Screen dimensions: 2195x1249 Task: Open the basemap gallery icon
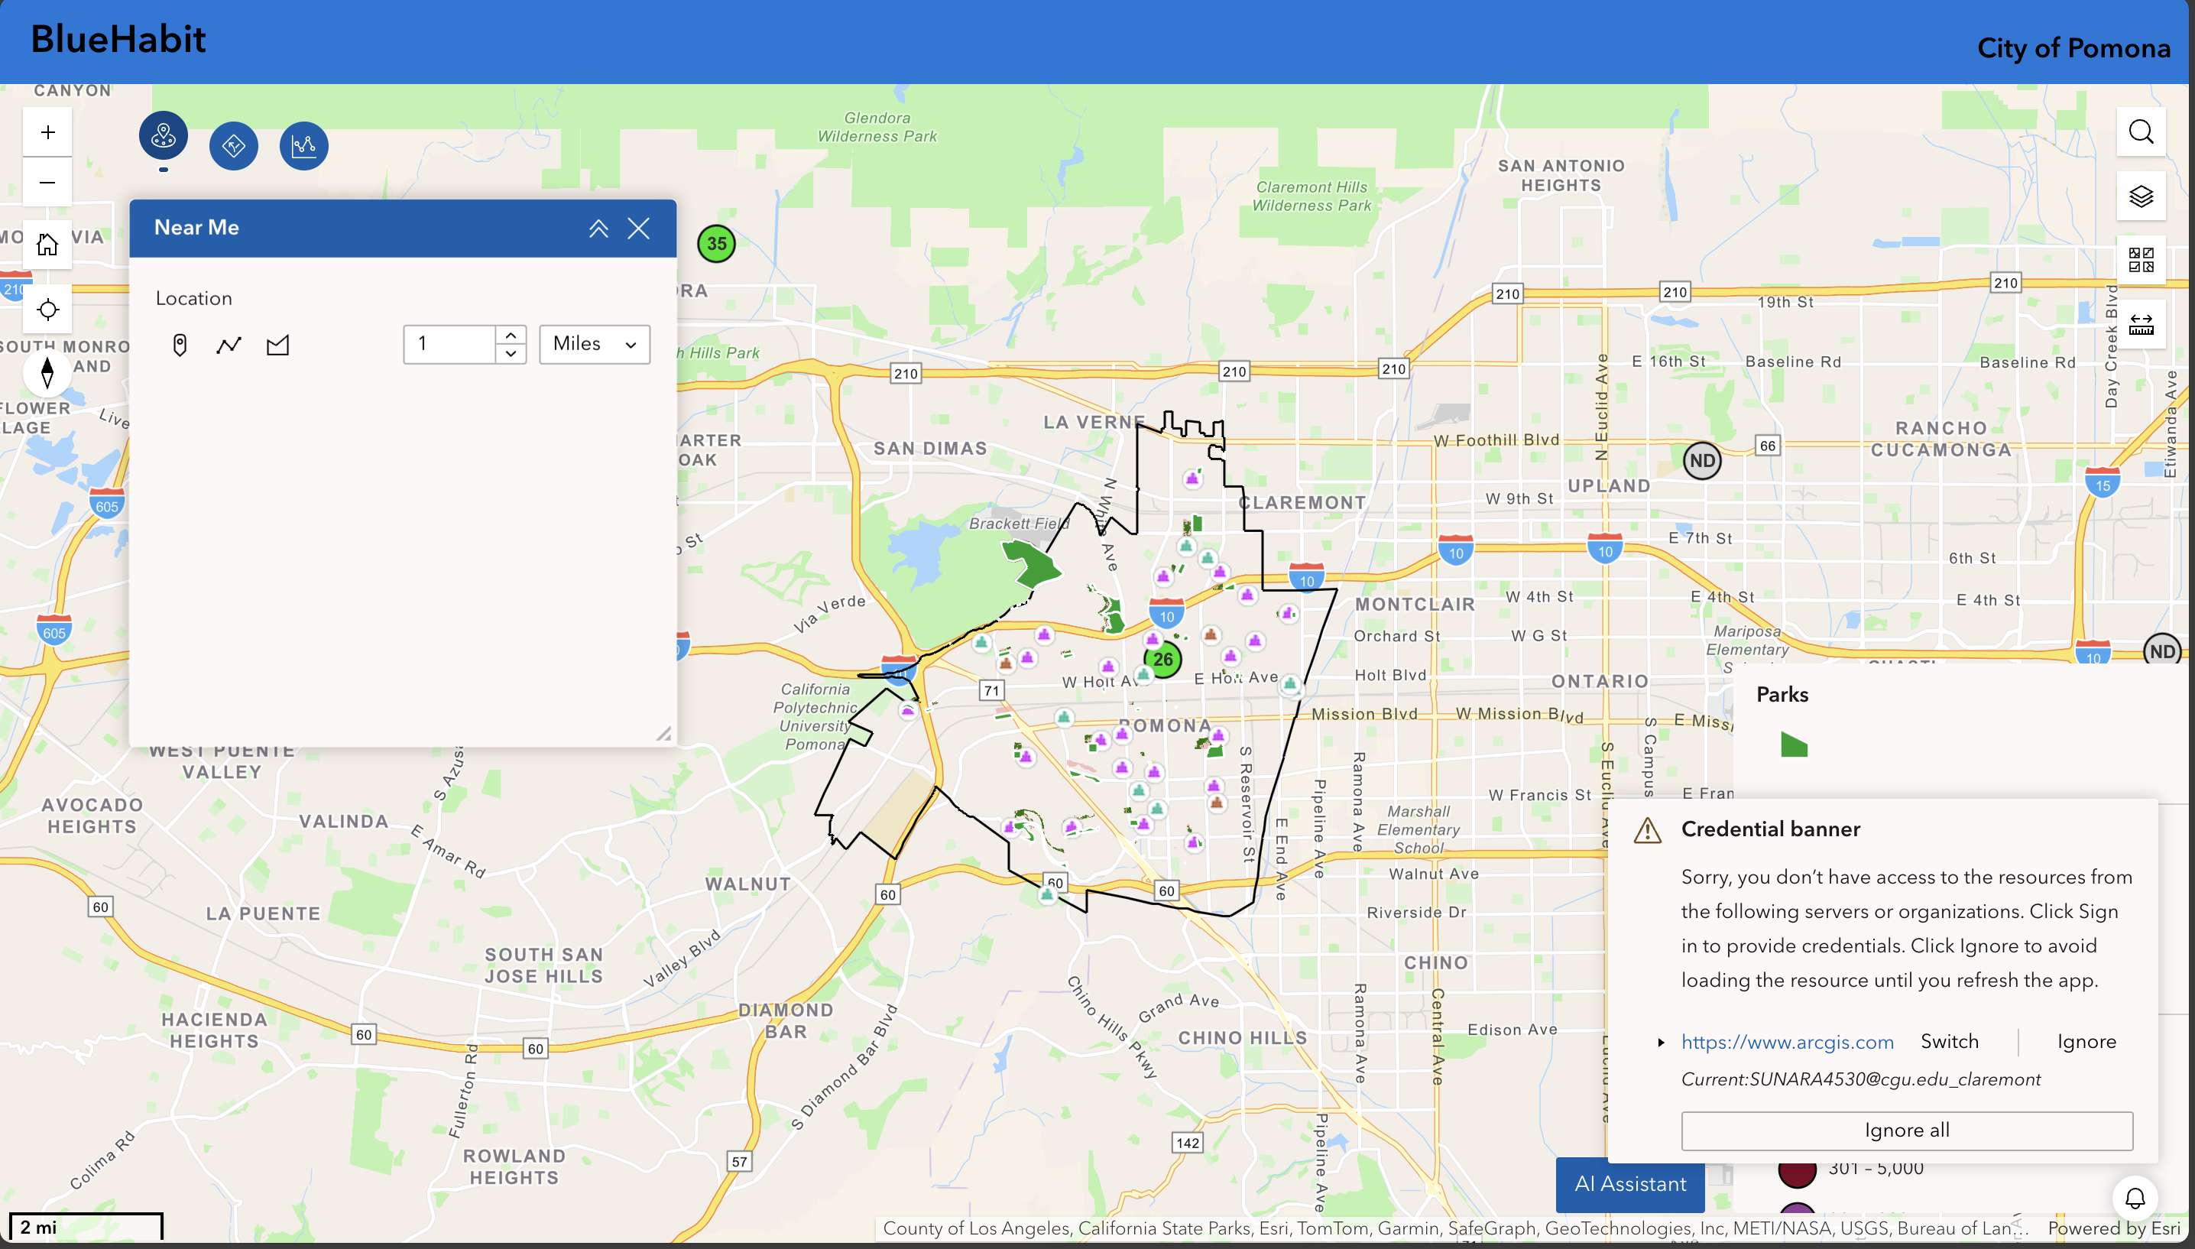tap(2141, 260)
